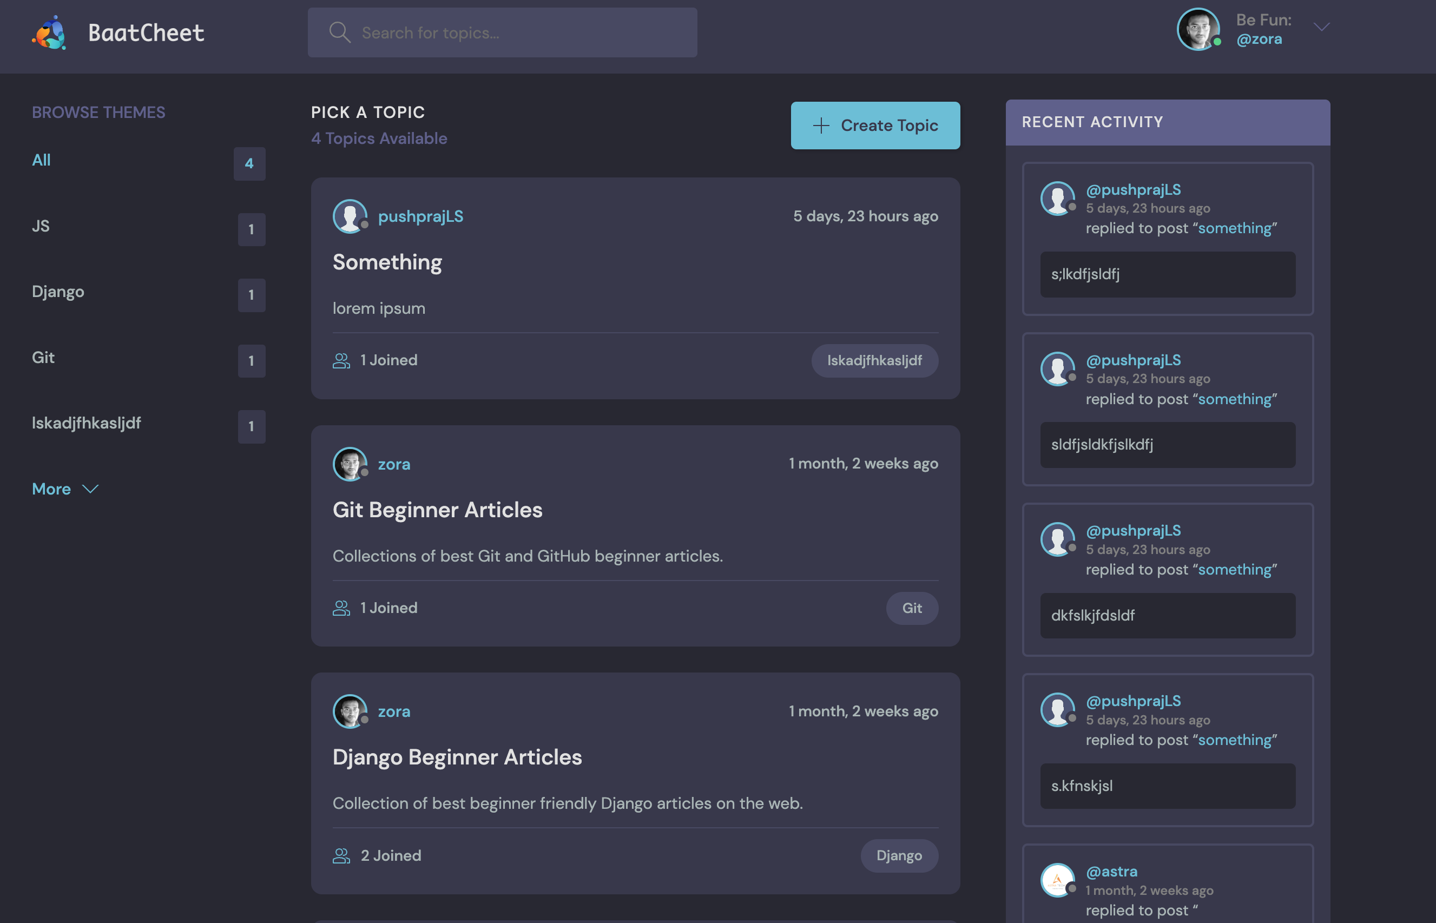The image size is (1436, 923).
Task: Open "something" post link above s;lkdfjsldfj
Action: pos(1235,228)
